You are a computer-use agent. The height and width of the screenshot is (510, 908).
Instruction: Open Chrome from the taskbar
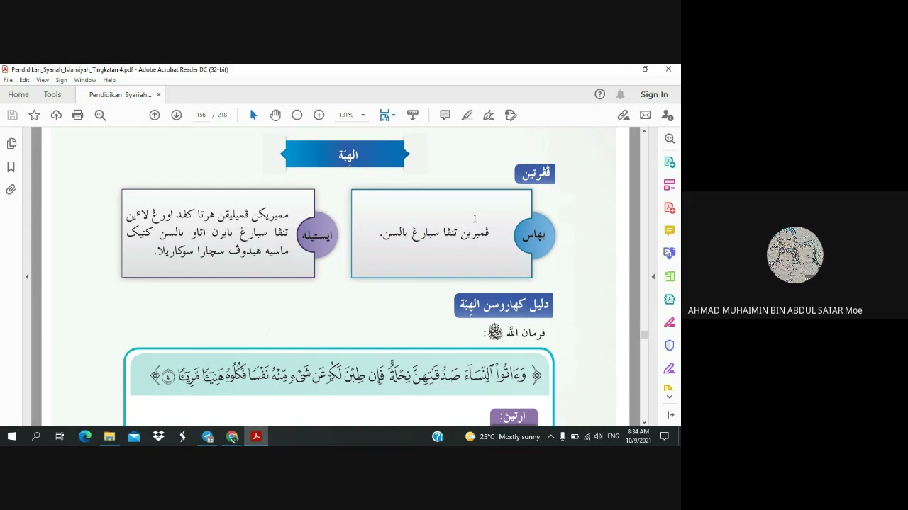pyautogui.click(x=232, y=436)
